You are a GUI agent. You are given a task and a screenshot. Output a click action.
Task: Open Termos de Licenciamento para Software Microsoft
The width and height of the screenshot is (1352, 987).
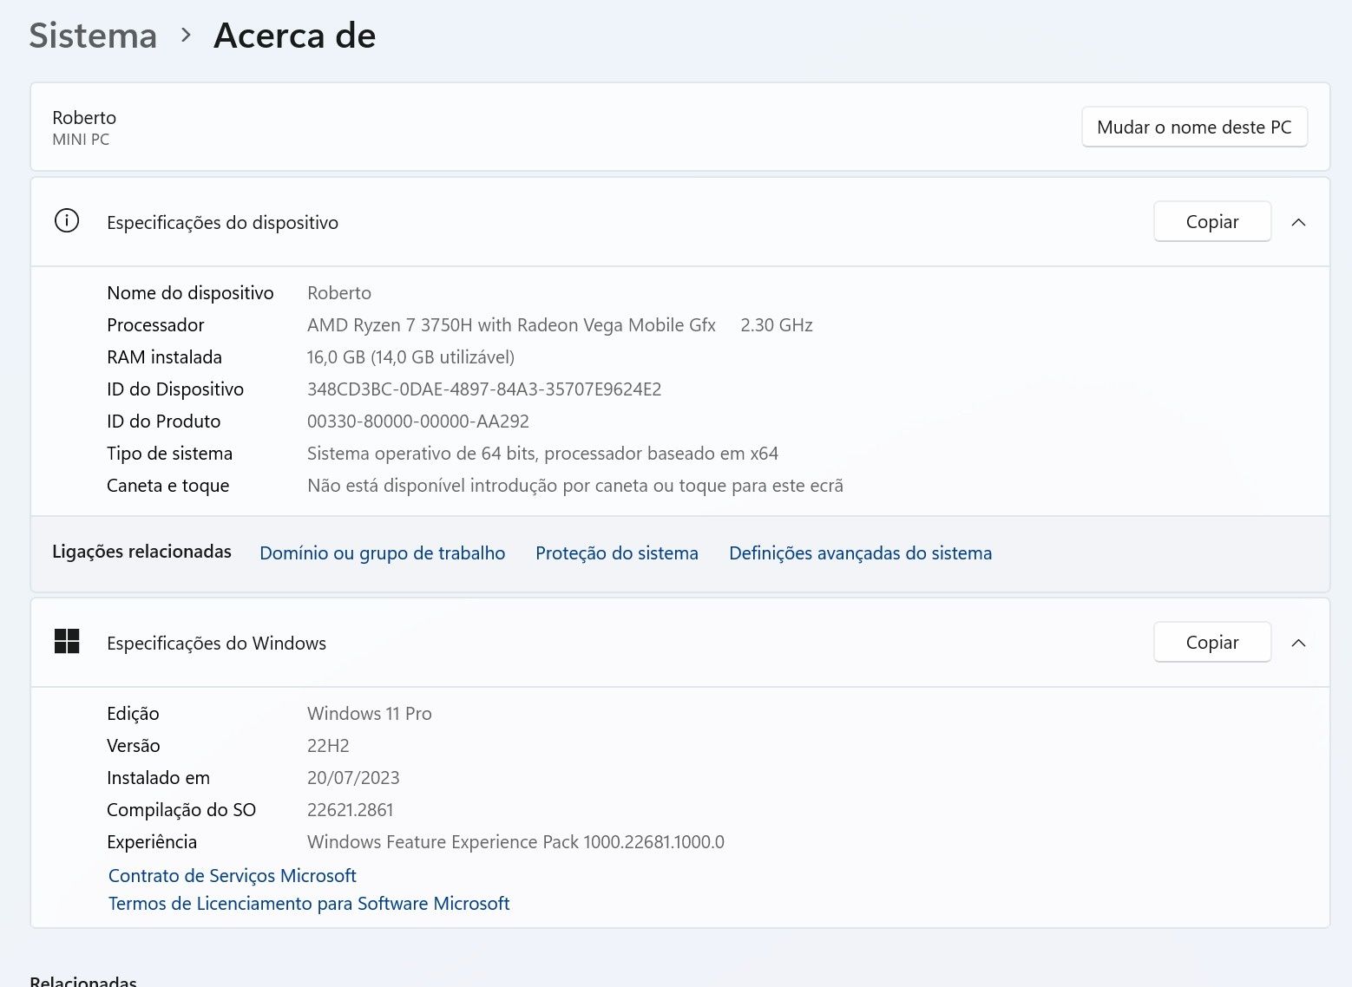click(x=309, y=904)
